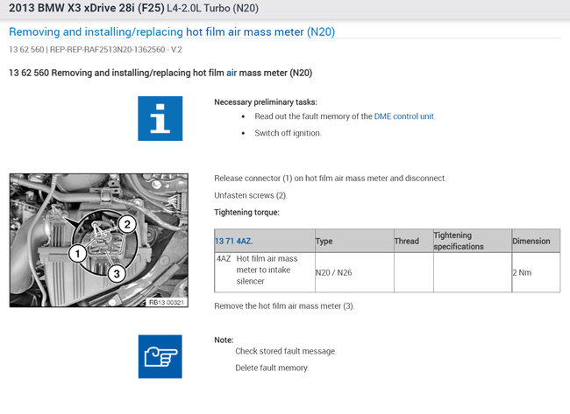Open the 13 71 4AZ. torque link
This screenshot has height=414, width=570.
(234, 241)
